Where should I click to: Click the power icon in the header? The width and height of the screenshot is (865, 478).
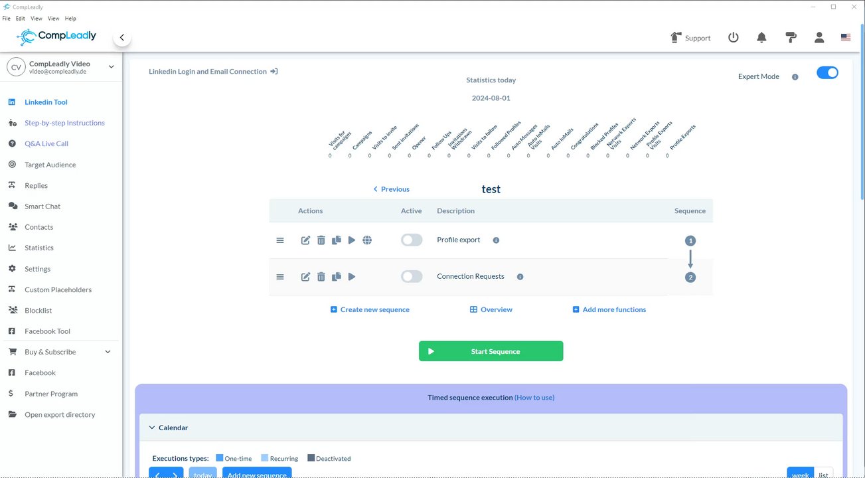click(x=734, y=38)
